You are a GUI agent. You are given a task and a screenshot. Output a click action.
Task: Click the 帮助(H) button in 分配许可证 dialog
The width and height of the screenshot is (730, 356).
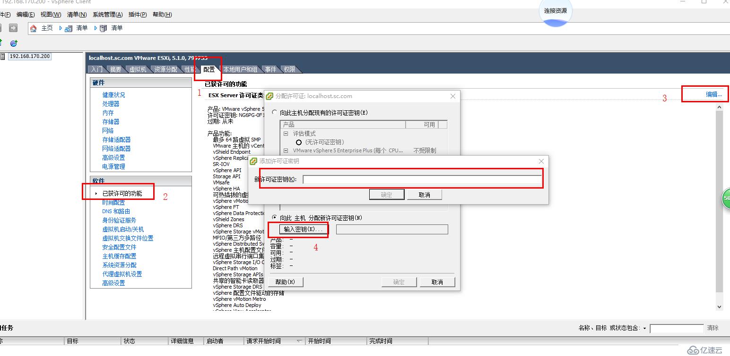tap(286, 282)
